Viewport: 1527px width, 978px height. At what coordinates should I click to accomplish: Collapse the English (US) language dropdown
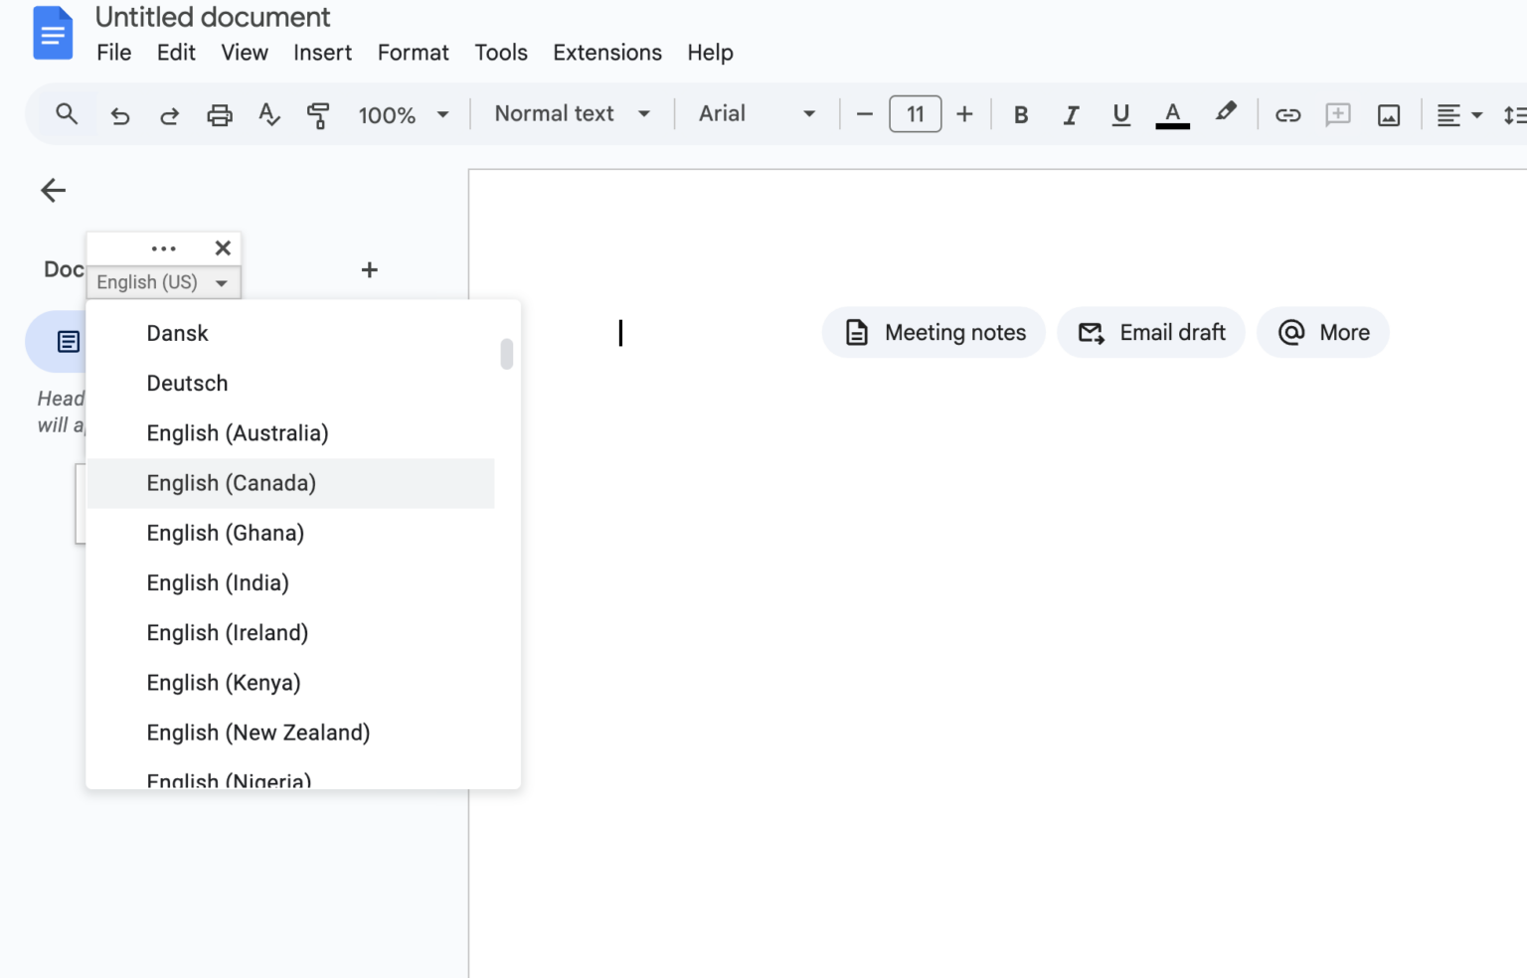pyautogui.click(x=162, y=282)
